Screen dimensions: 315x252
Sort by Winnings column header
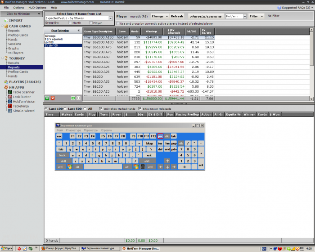tap(152, 31)
